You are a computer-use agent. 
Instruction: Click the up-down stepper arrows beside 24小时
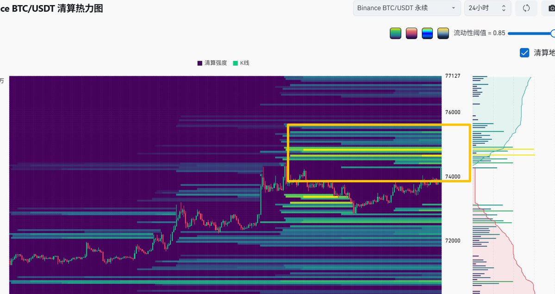pos(504,8)
